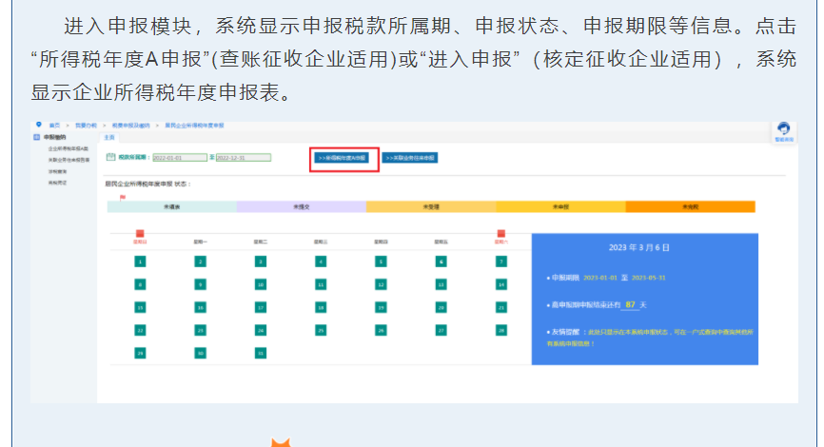Click the red flag status marker
The image size is (824, 447).
pos(123,198)
